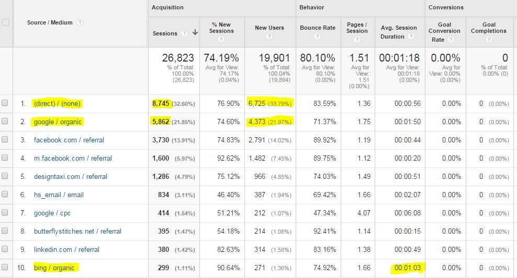Open the designtaxi.com / referral link
This screenshot has width=517, height=278.
coord(70,176)
